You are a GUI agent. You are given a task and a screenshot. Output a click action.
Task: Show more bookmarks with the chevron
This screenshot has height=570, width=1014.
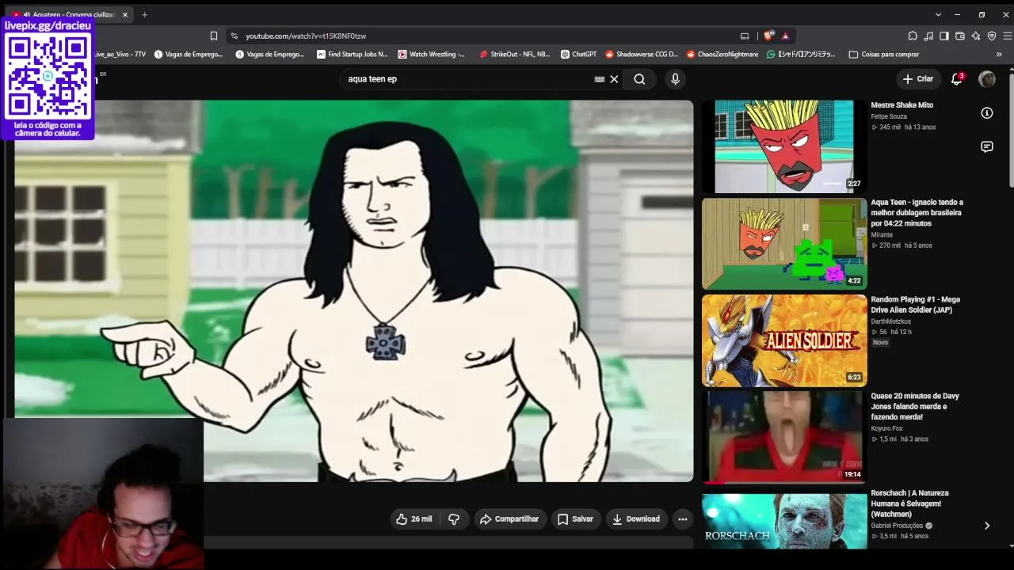(999, 55)
